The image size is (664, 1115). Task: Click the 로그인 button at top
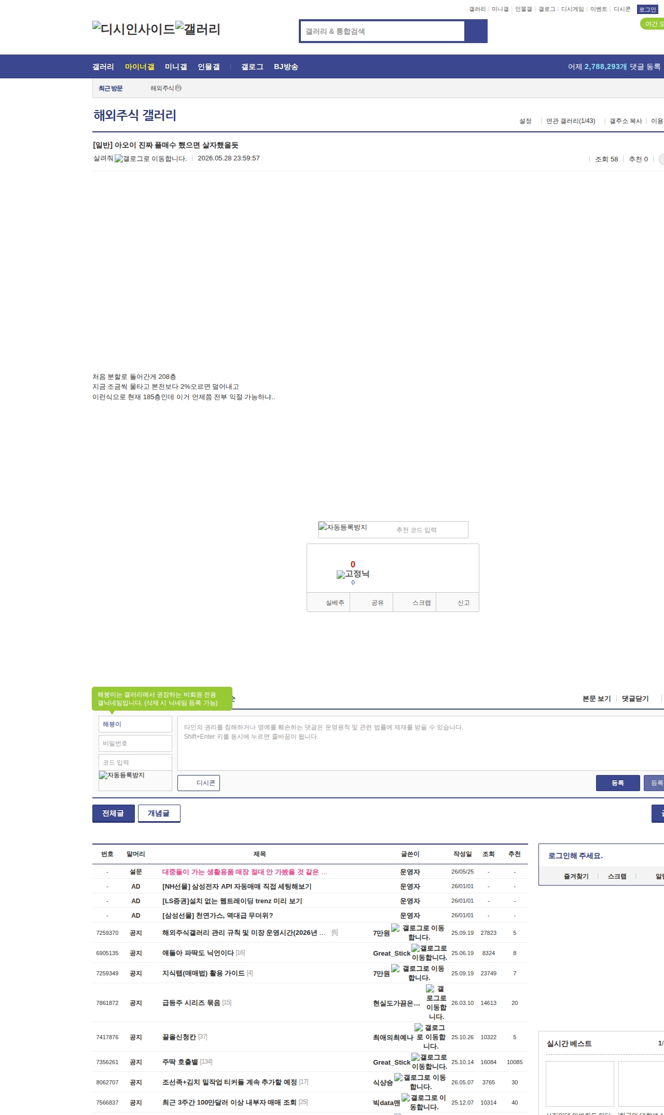coord(647,9)
